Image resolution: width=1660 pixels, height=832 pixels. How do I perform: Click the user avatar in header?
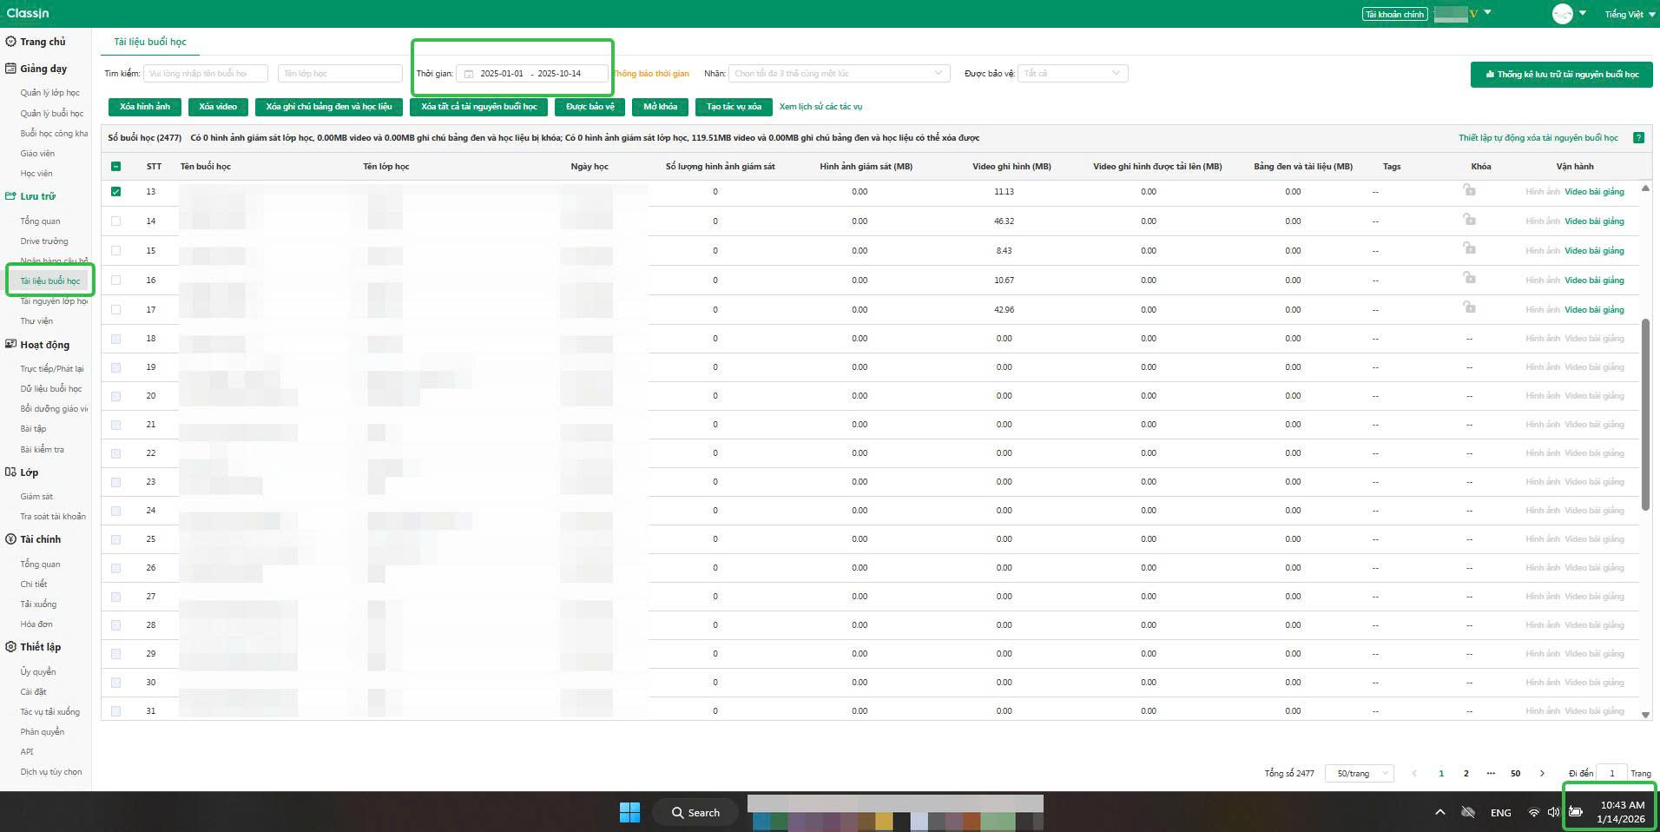1562,14
